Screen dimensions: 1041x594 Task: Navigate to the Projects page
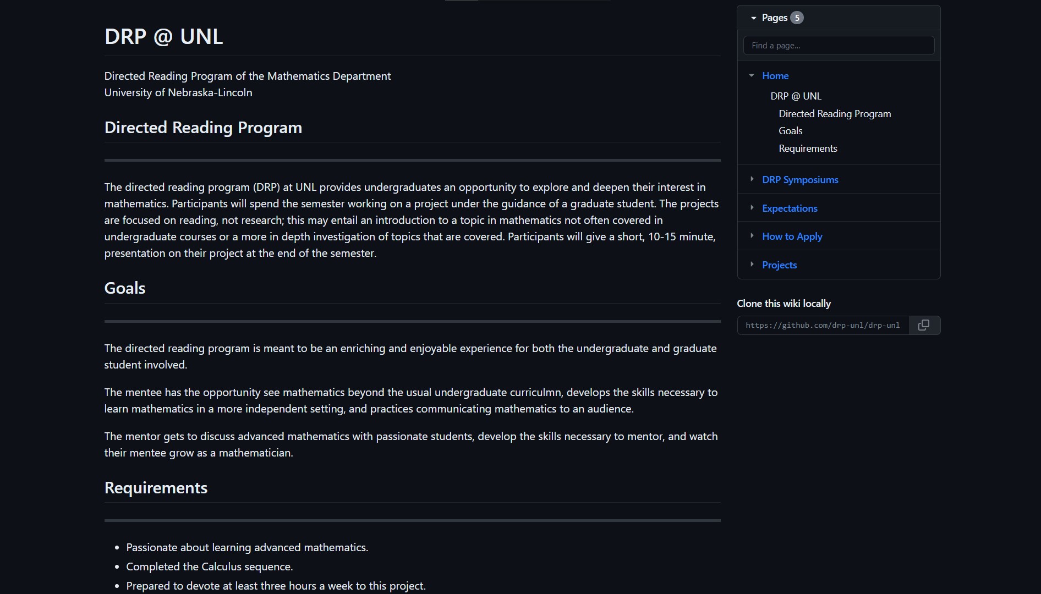coord(779,265)
